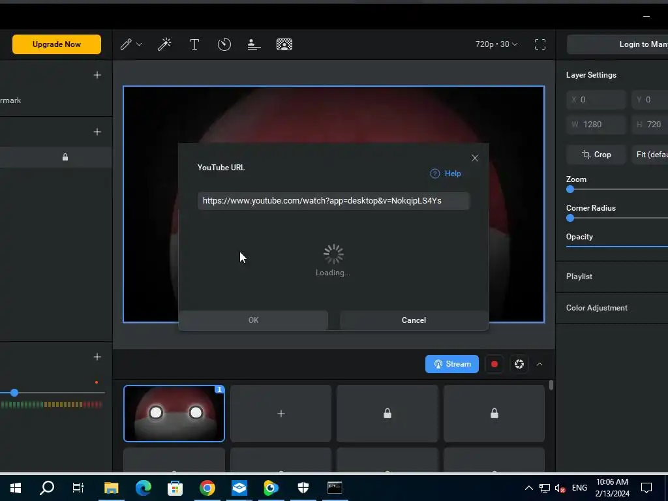Click the top plus icon in left panel
Viewport: 668px width, 501px height.
97,75
